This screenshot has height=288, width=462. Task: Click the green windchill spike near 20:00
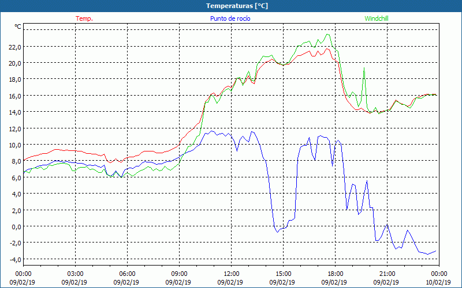point(364,68)
